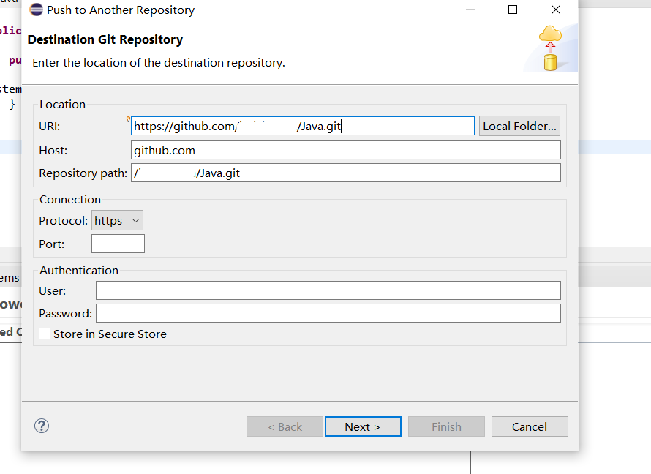Click the content assist lightbulb by the URI field
Screen dimensions: 651x474
(128, 119)
